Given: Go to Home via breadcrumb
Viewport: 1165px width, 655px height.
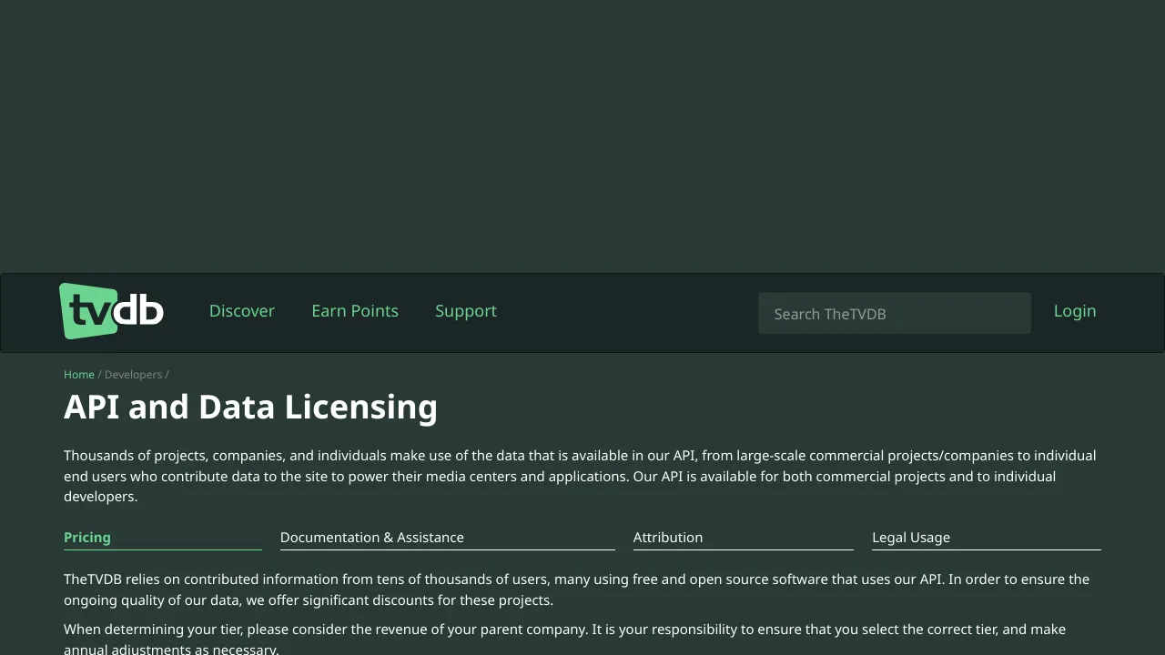Looking at the screenshot, I should [x=79, y=375].
